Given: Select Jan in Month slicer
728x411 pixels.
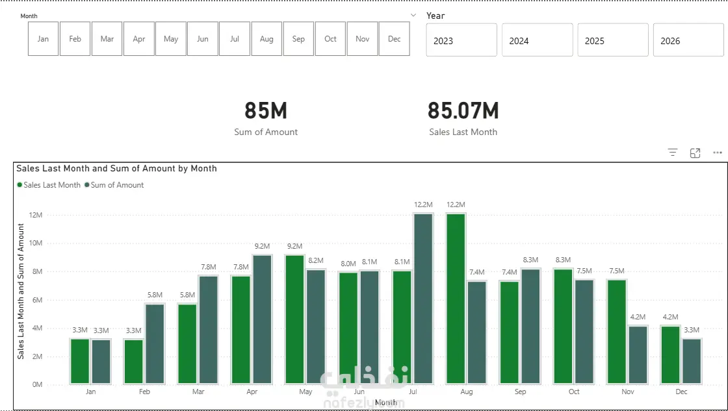Looking at the screenshot, I should pos(43,39).
